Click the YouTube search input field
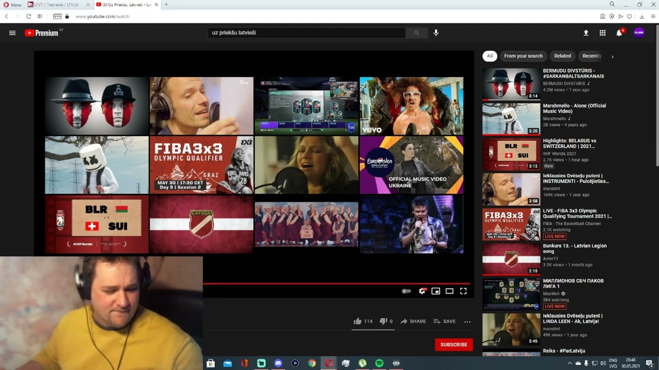This screenshot has height=370, width=659. pos(306,33)
